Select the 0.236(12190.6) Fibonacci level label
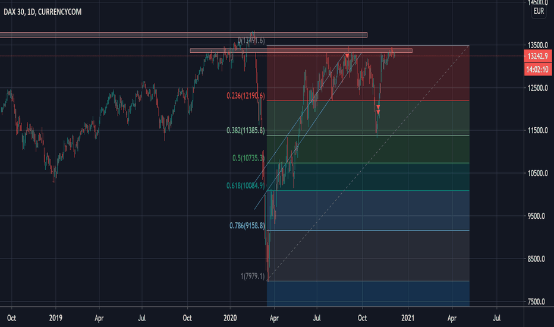This screenshot has width=554, height=327. pyautogui.click(x=245, y=96)
